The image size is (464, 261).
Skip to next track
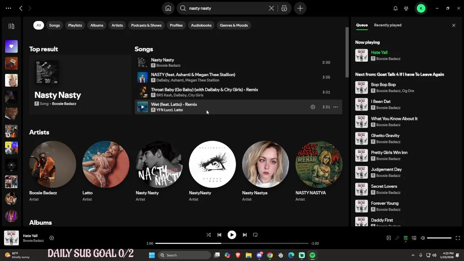245,235
